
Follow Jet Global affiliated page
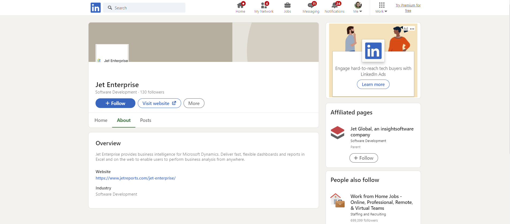click(x=364, y=158)
